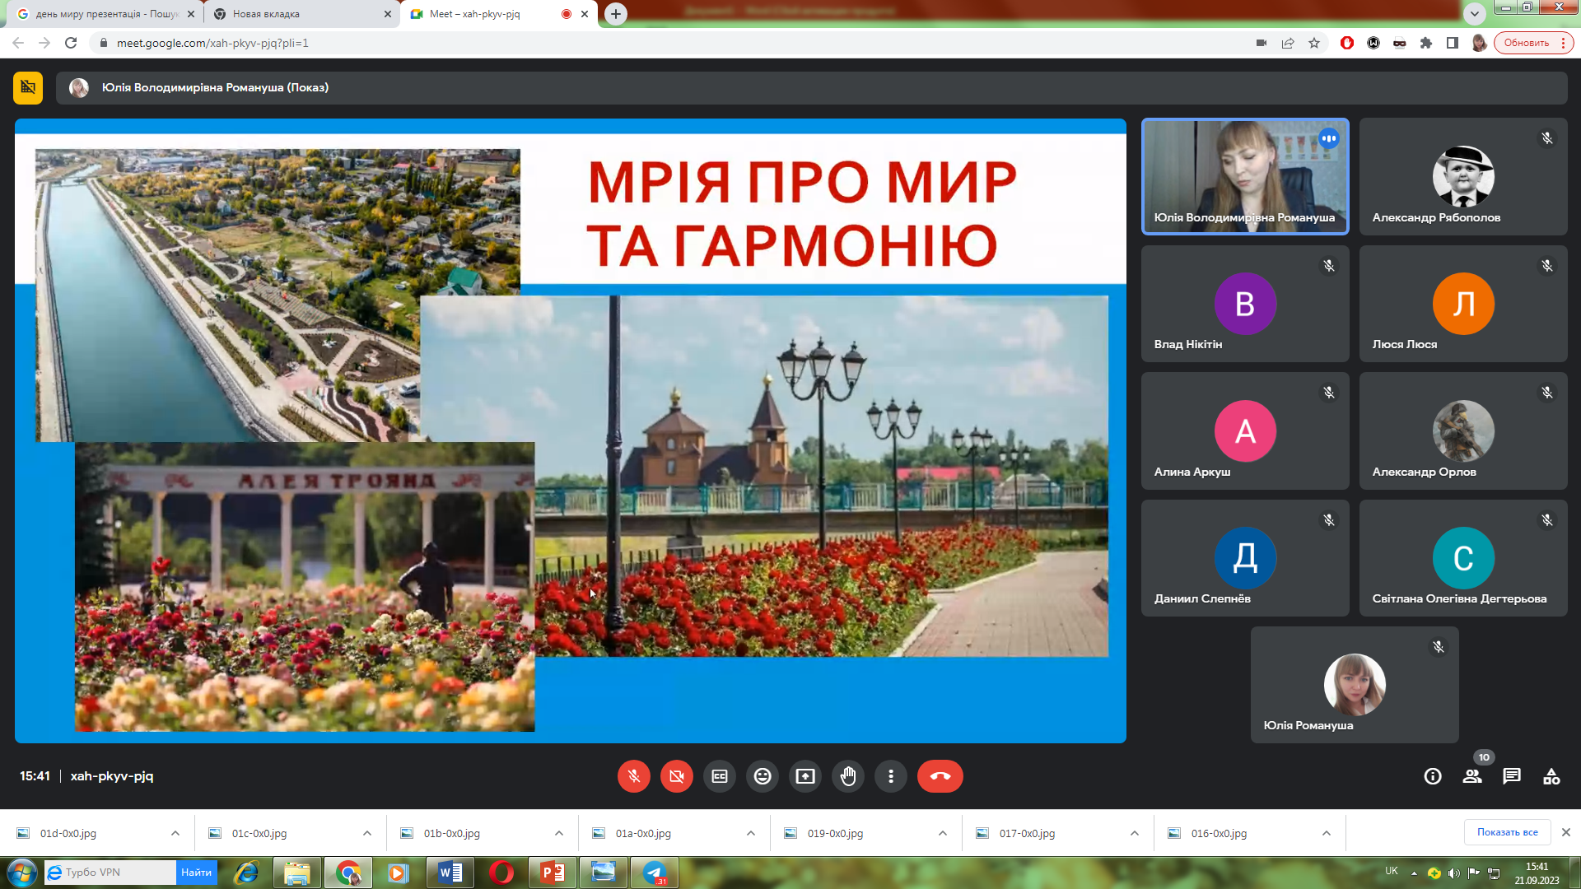Image resolution: width=1581 pixels, height=889 pixels.
Task: Expand options for 019-0x0.jpg download
Action: 943,833
